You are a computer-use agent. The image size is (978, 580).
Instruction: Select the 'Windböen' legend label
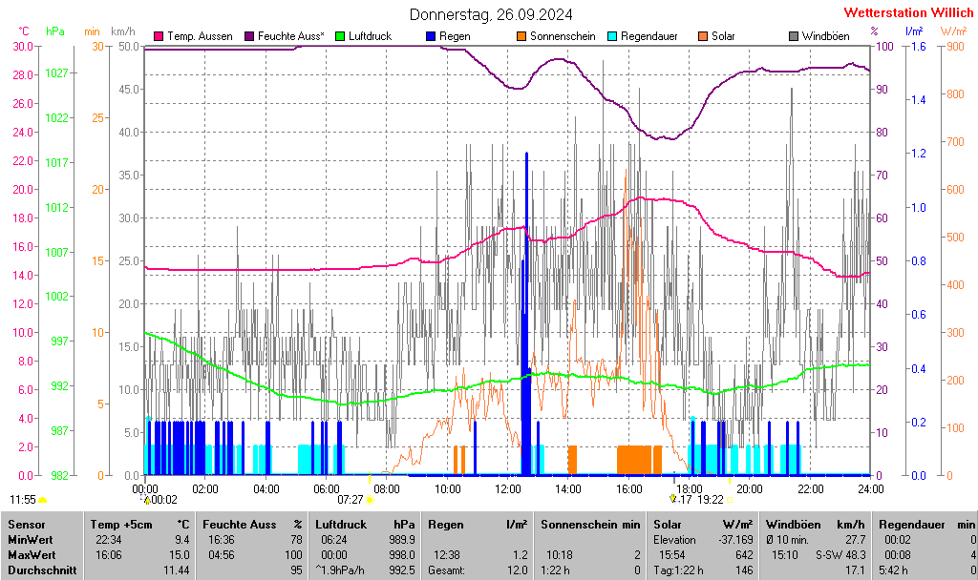pyautogui.click(x=826, y=36)
